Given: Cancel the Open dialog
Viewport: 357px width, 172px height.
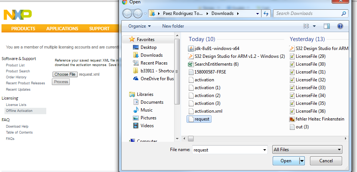Looking at the screenshot, I should pyautogui.click(x=326, y=161).
